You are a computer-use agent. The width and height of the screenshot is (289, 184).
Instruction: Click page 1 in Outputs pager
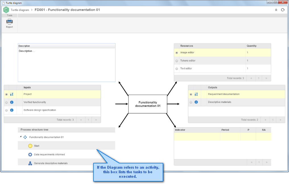click(x=273, y=120)
